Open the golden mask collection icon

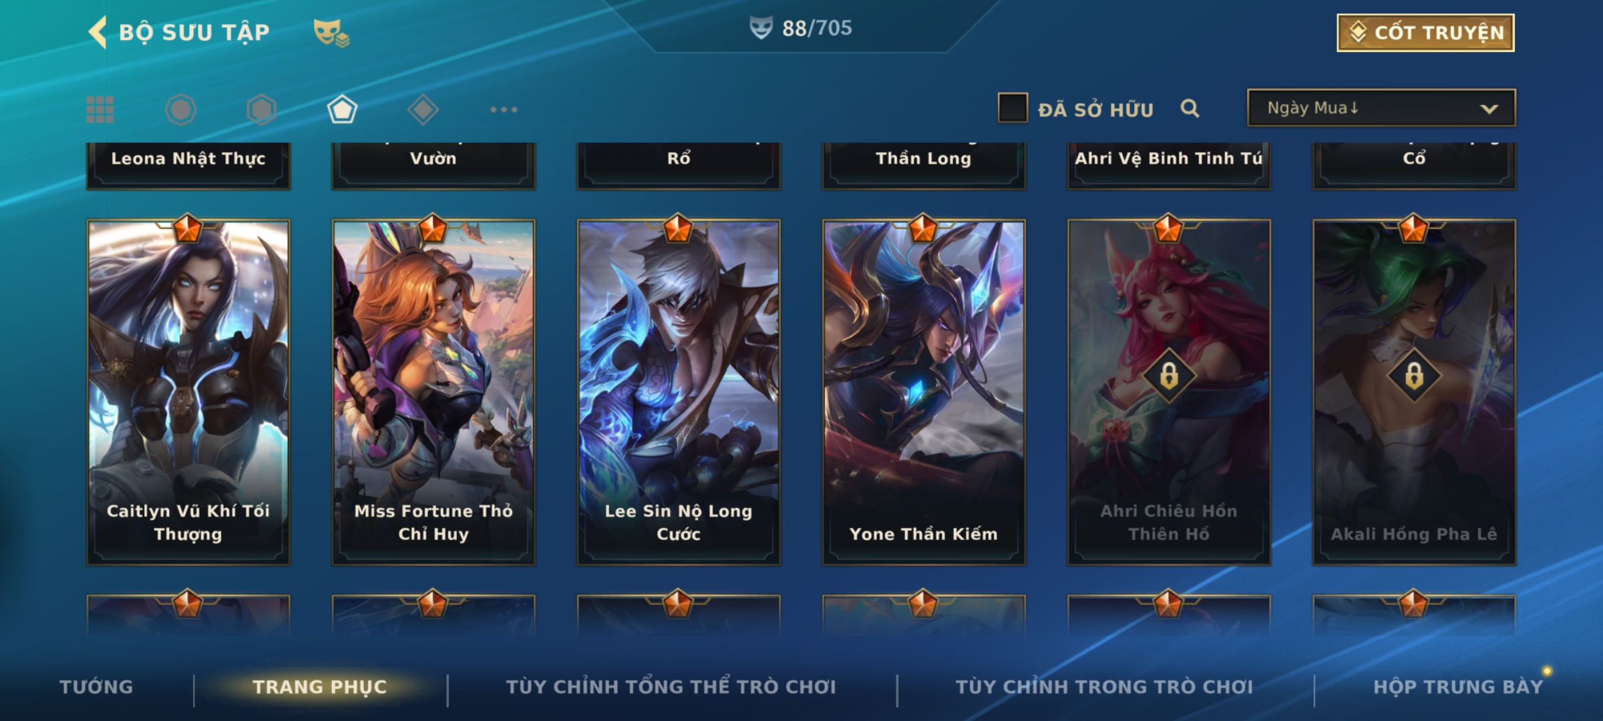(x=331, y=32)
